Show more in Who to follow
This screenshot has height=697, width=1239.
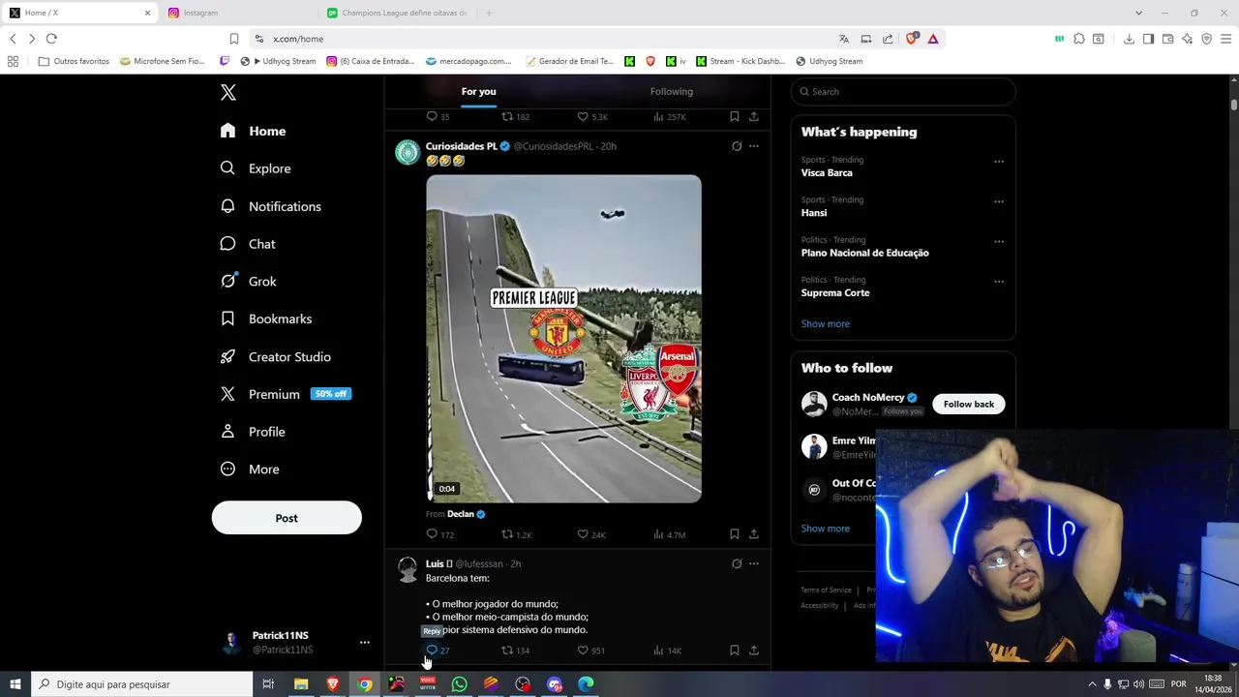click(826, 529)
